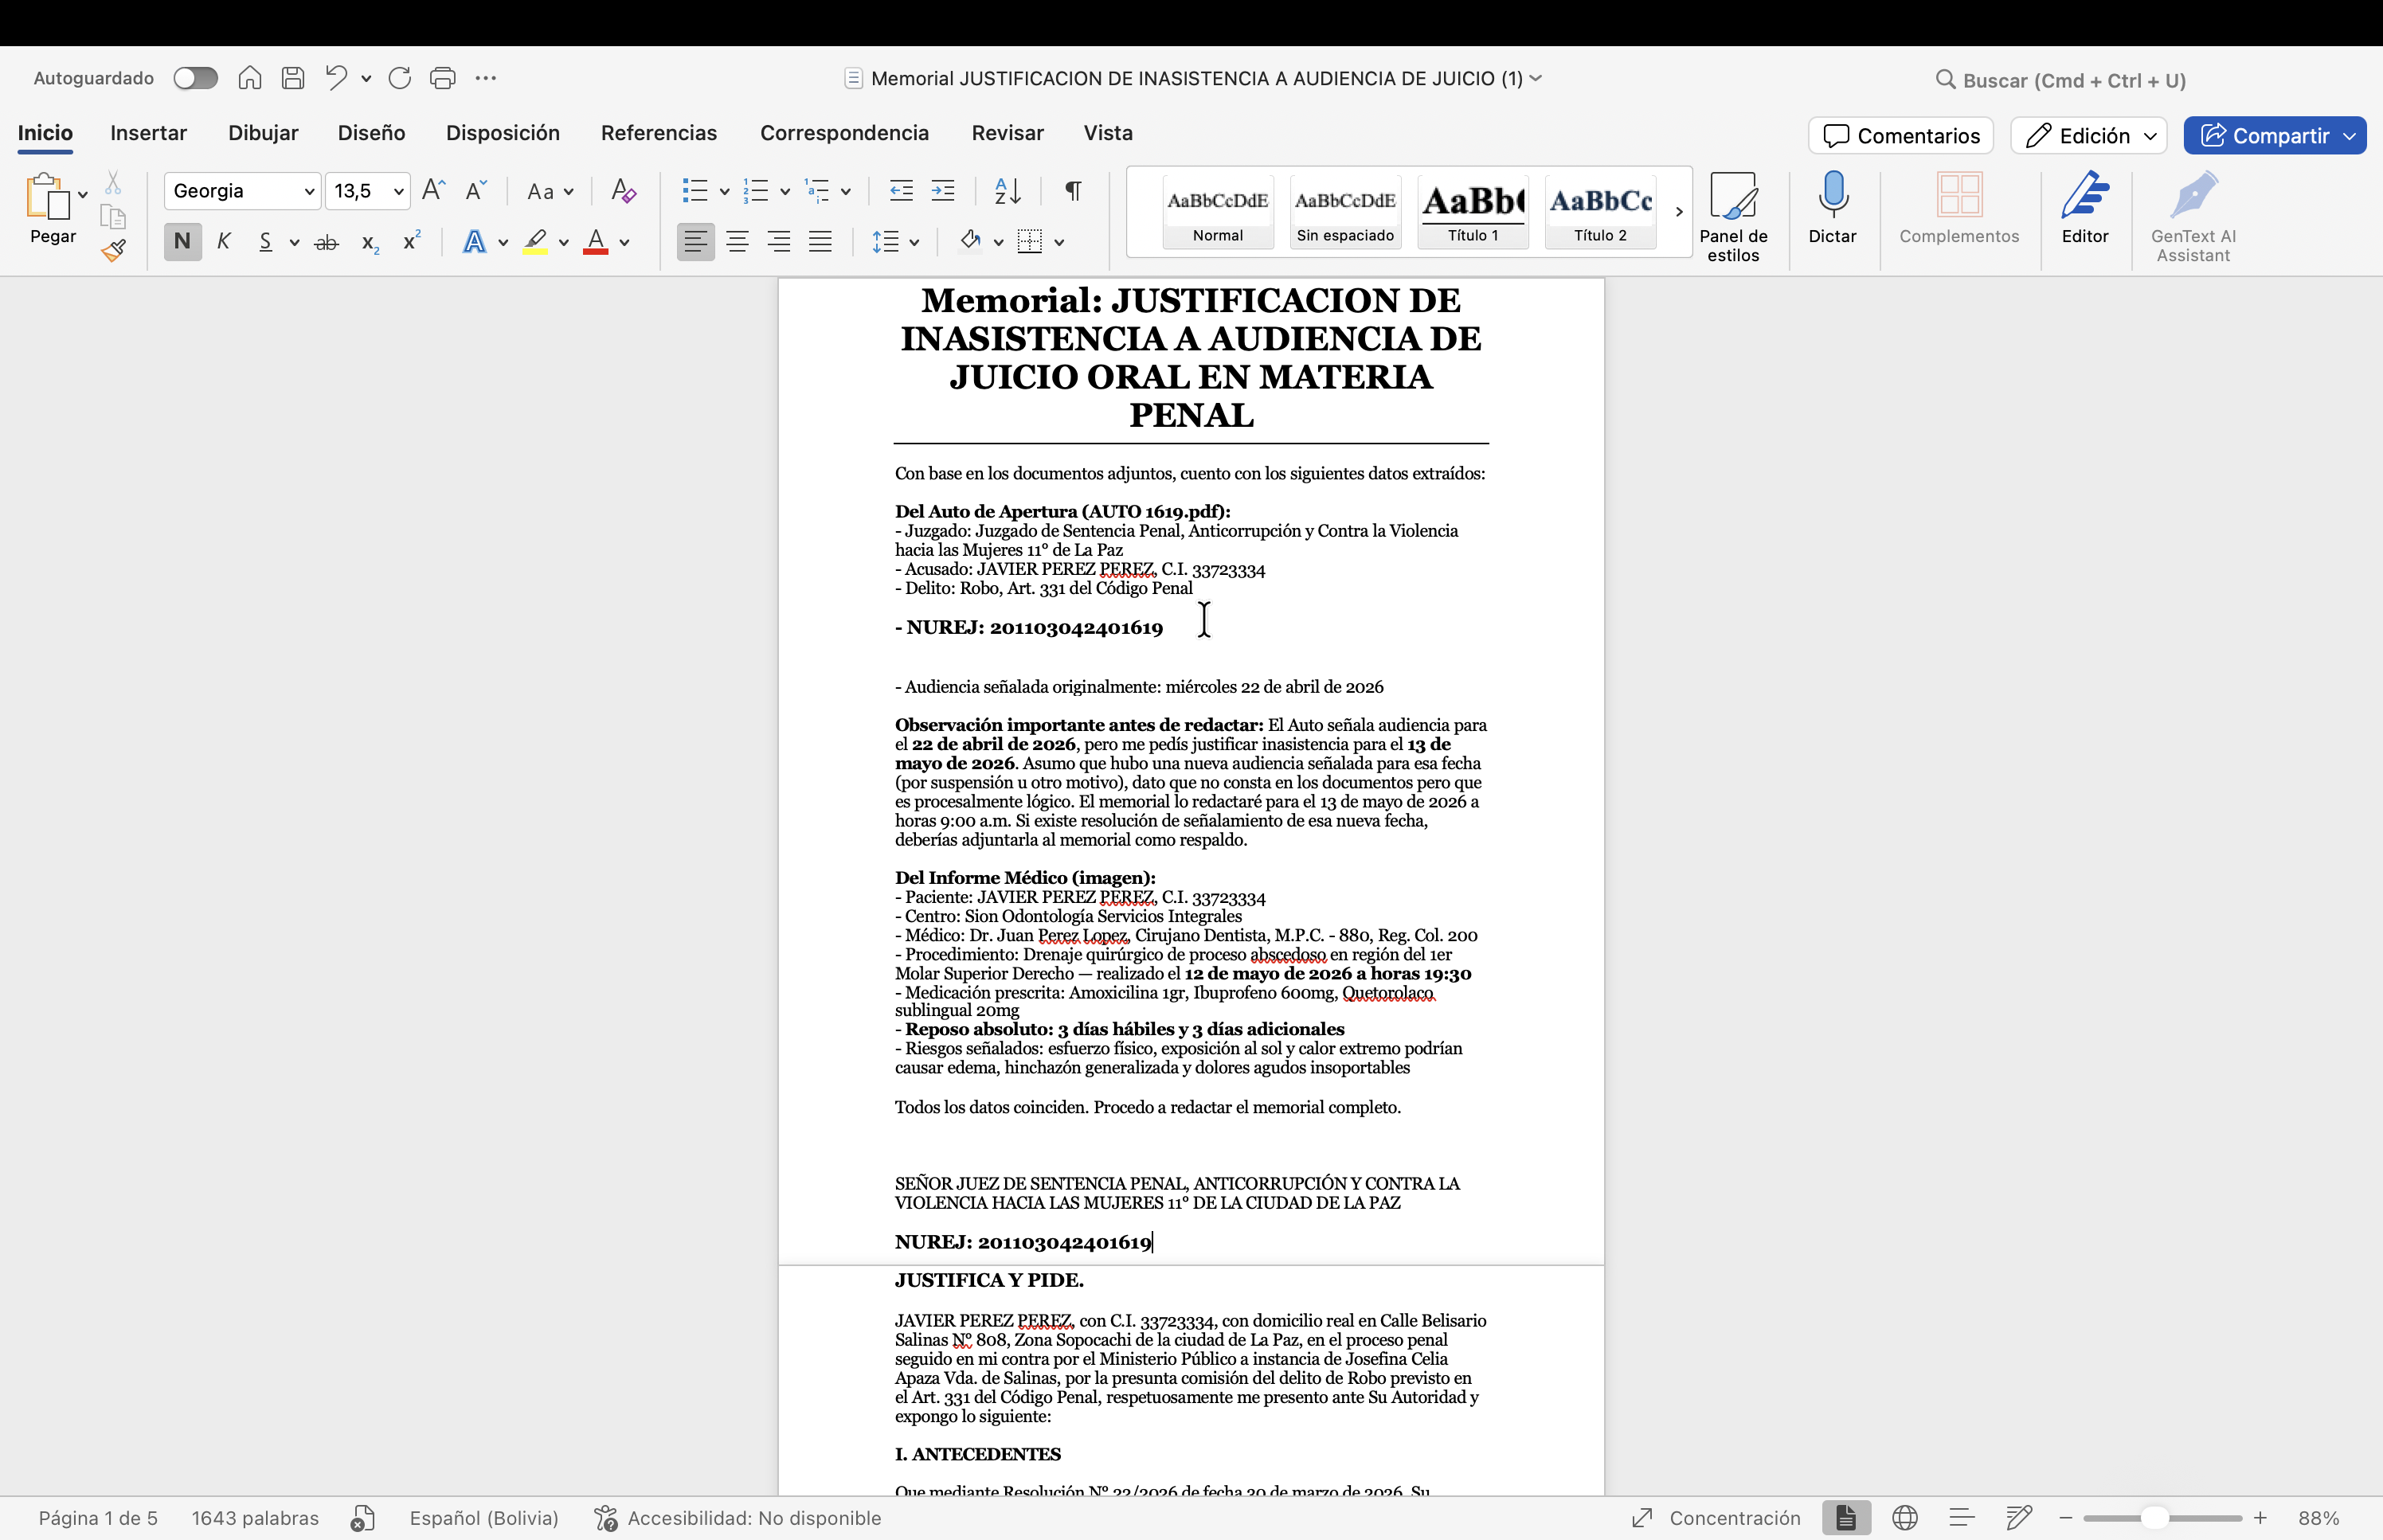Expand numbered list style options

(785, 191)
